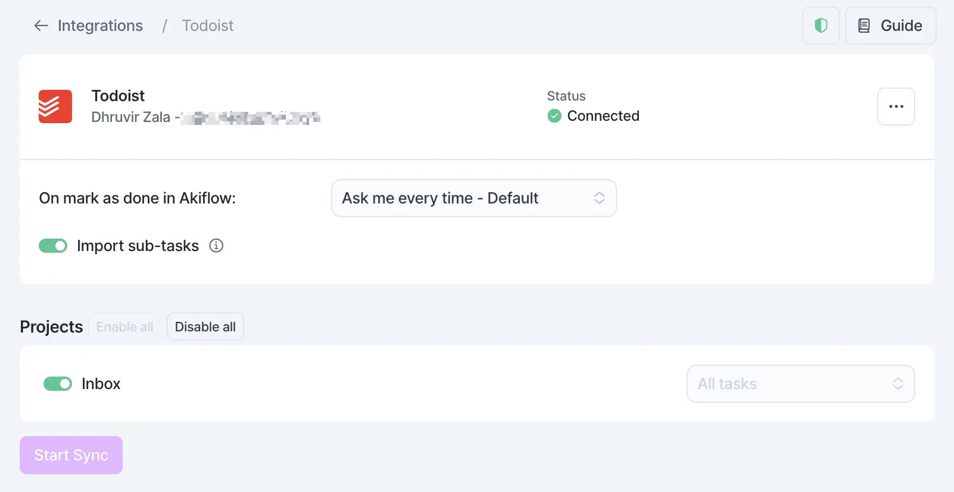Navigate to Integrations via the breadcrumb
954x492 pixels.
pyautogui.click(x=100, y=26)
